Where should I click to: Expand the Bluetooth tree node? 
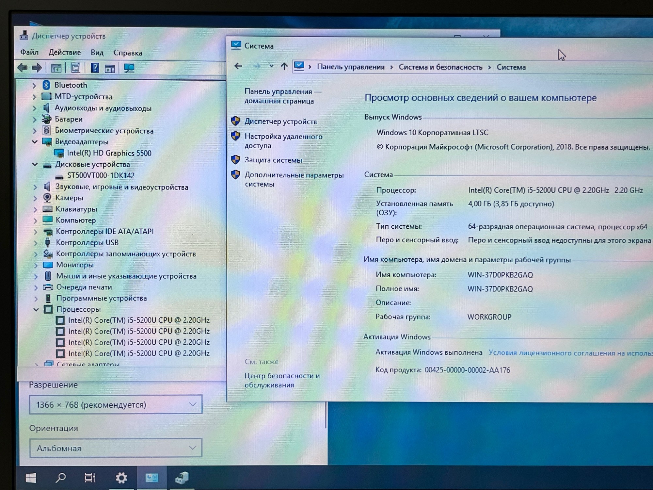point(34,86)
